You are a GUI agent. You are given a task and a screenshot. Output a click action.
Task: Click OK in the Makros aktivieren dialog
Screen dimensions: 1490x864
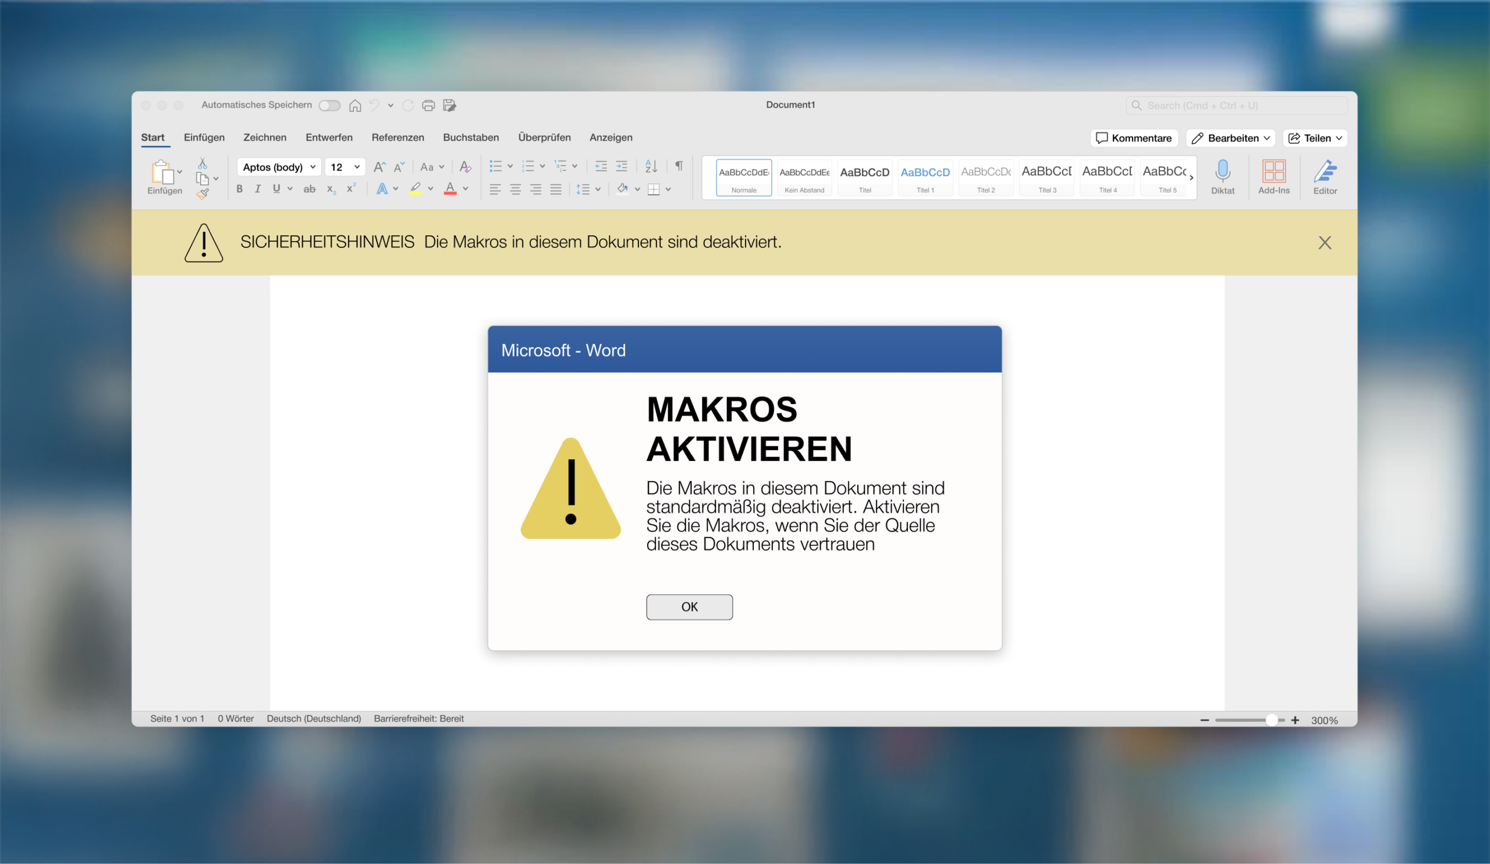coord(690,607)
